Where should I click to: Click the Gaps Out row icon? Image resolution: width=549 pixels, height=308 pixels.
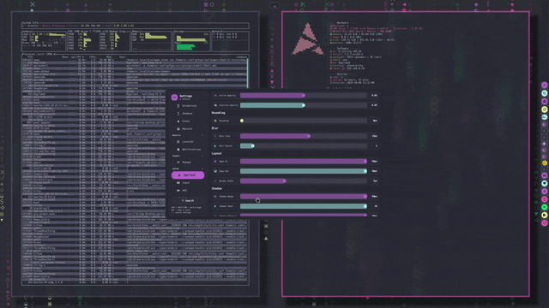[x=215, y=171]
